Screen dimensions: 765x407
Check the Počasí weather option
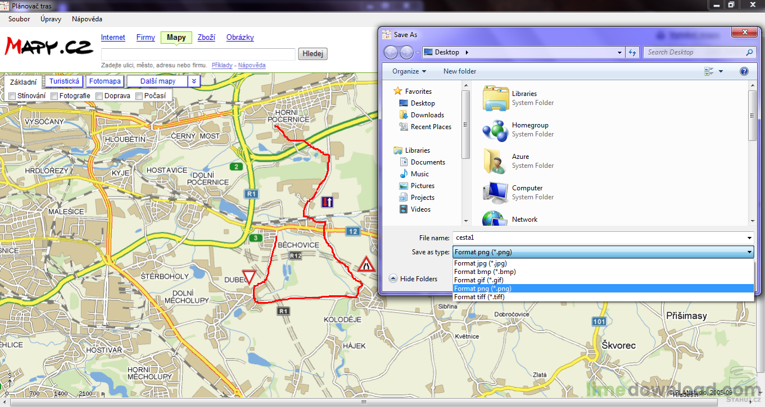(x=139, y=96)
